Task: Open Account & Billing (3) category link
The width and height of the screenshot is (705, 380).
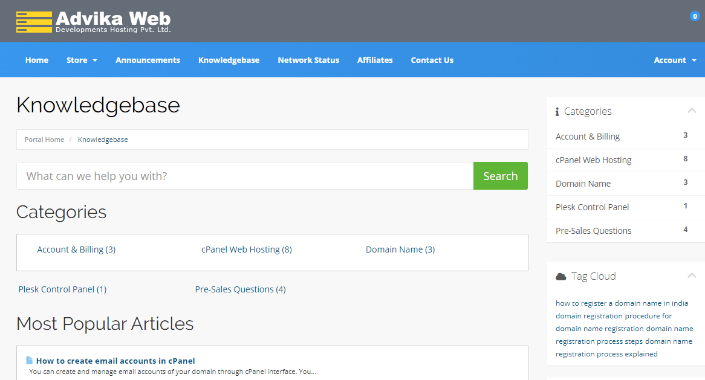Action: pyautogui.click(x=76, y=250)
